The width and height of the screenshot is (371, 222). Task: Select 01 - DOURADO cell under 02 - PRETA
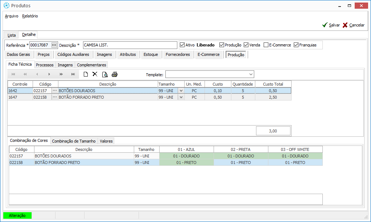[x=241, y=156]
